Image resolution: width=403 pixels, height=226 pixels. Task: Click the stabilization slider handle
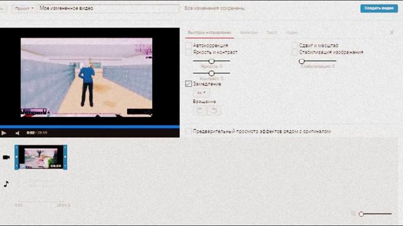(x=302, y=61)
